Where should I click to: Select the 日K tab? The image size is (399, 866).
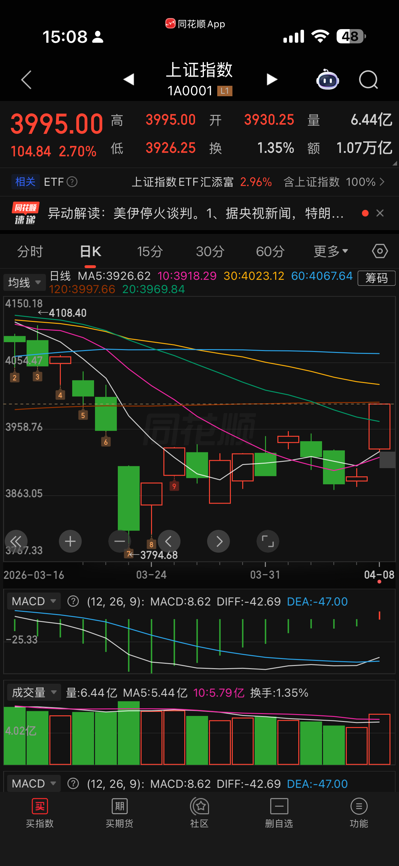click(x=91, y=251)
